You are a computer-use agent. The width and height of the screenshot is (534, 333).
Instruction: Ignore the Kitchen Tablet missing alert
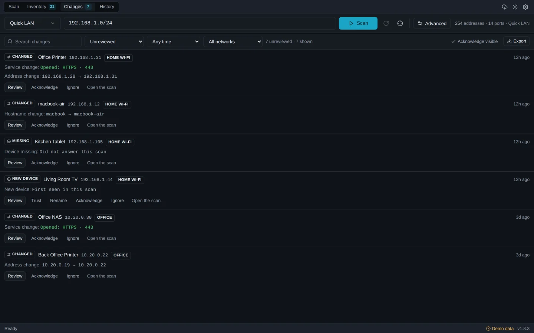click(x=73, y=163)
